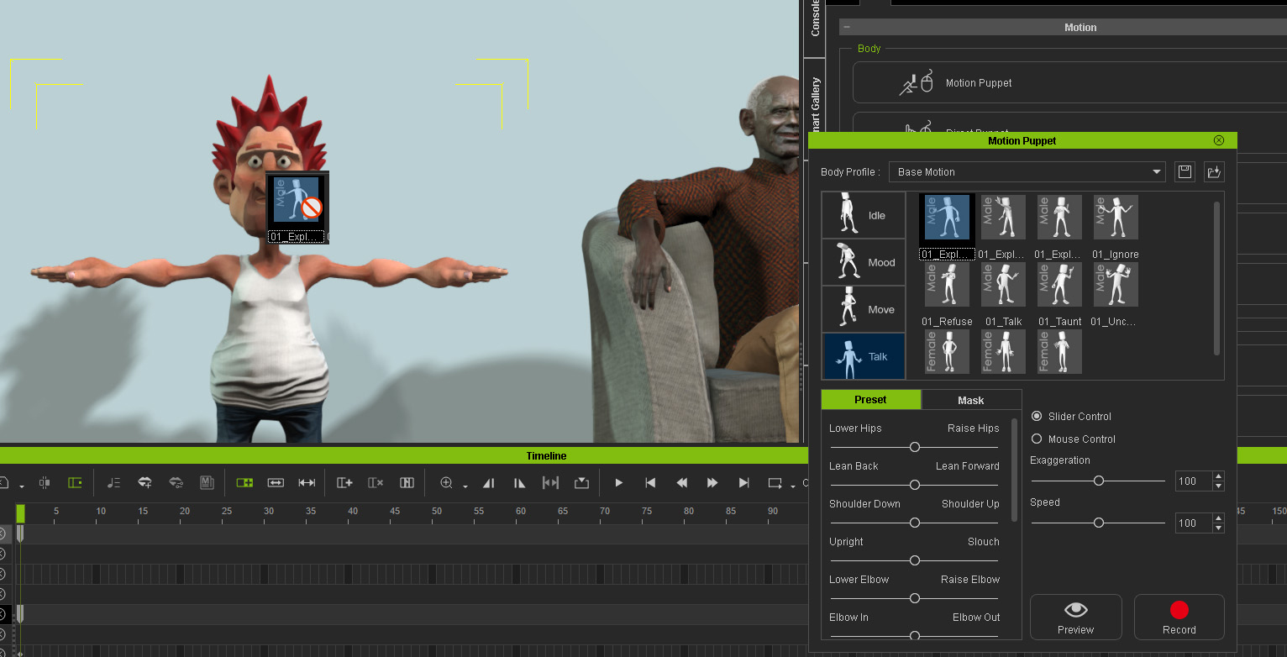
Task: Click the mark-in triangle icon
Action: coord(489,483)
